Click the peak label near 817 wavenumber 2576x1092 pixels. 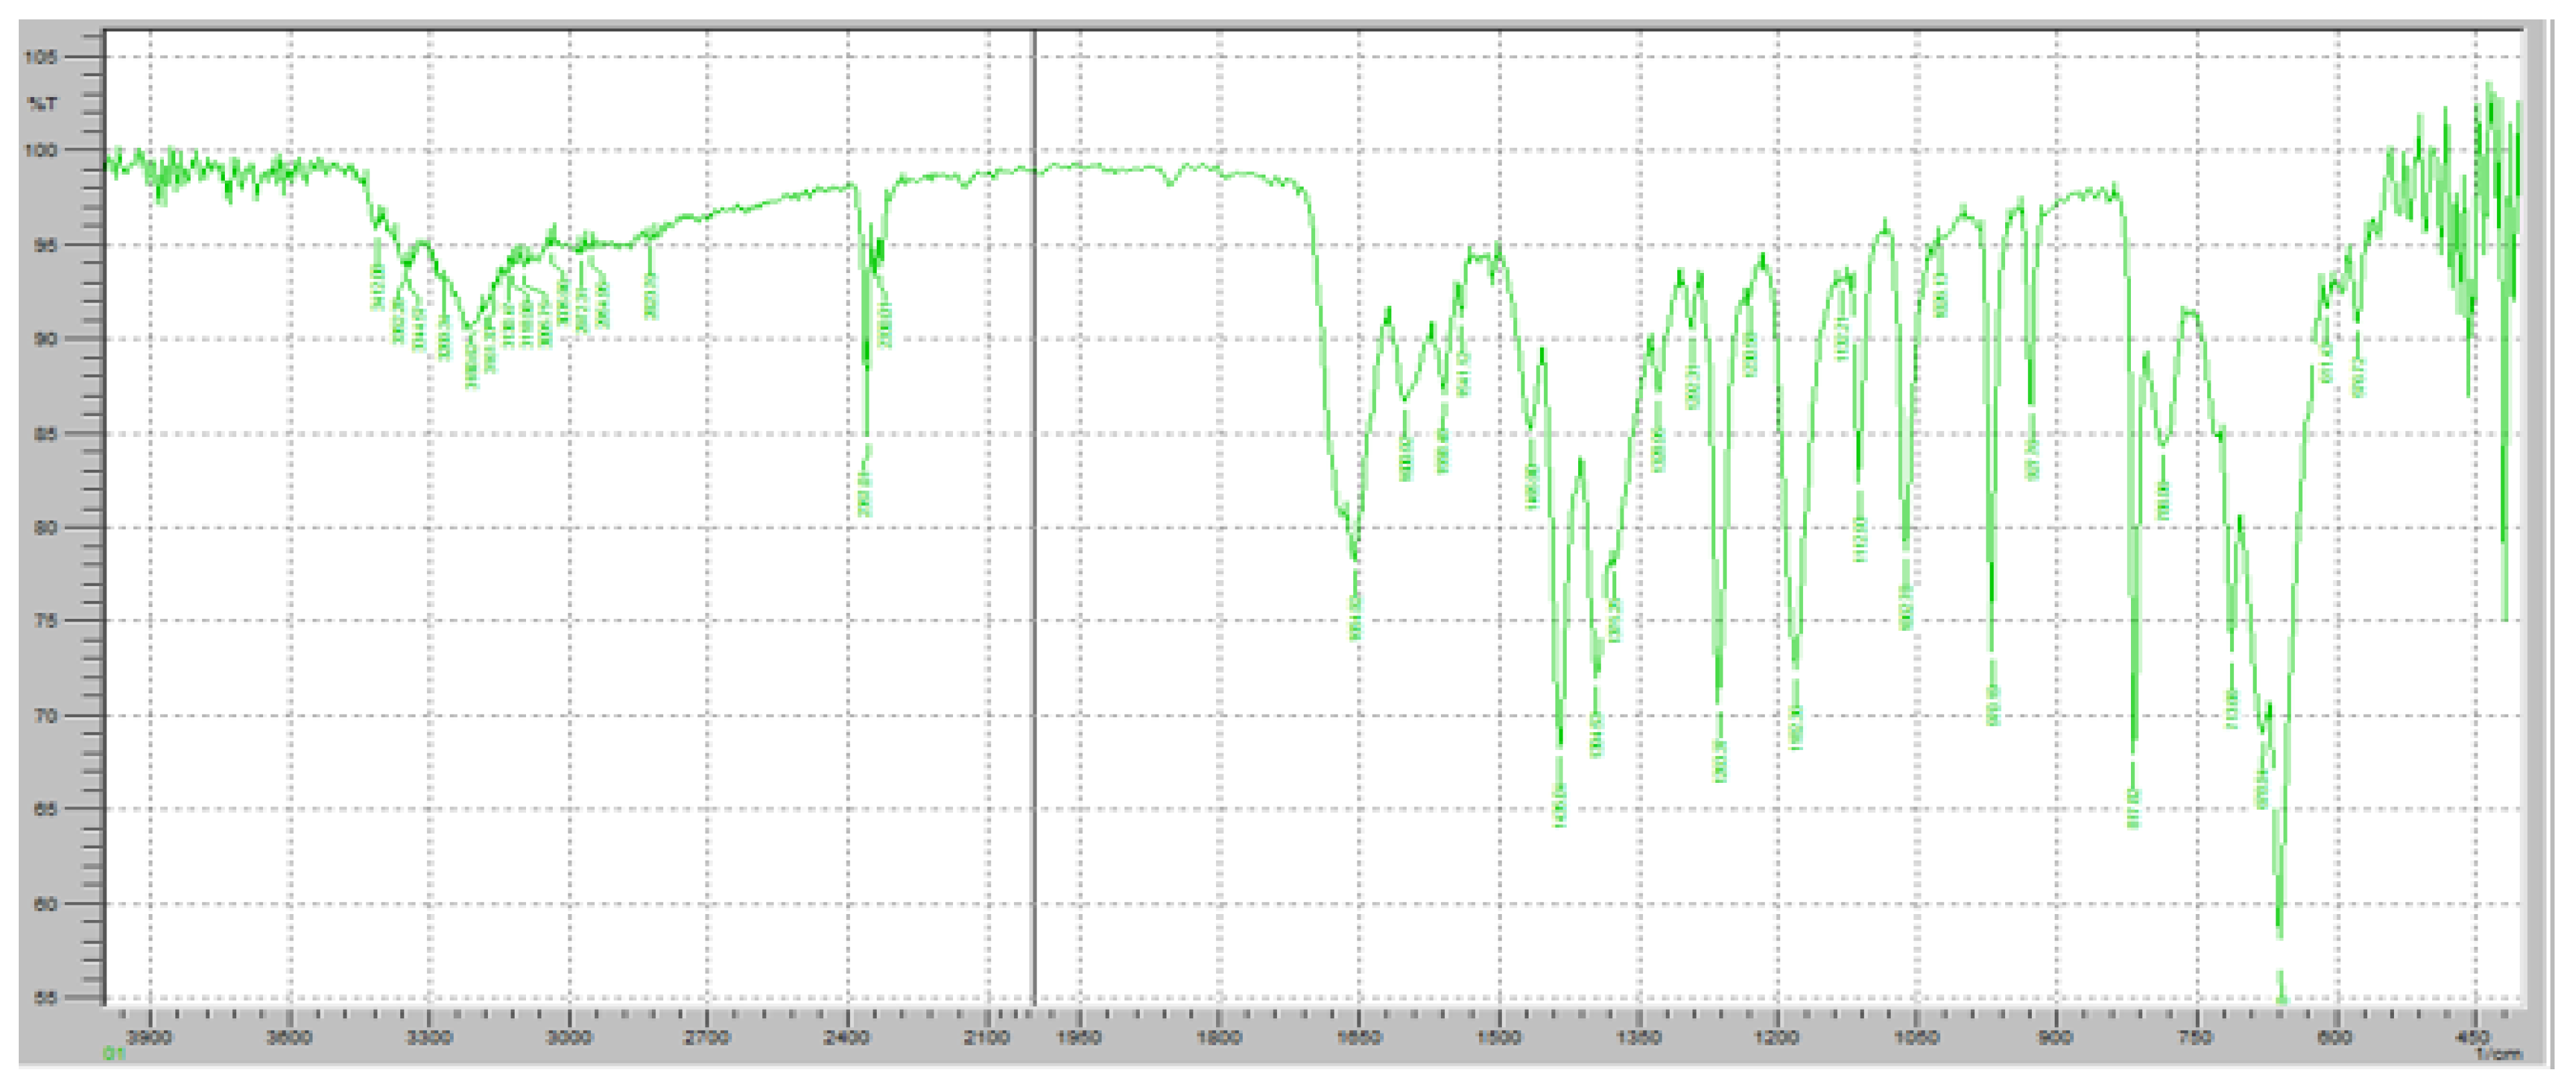(x=2133, y=808)
